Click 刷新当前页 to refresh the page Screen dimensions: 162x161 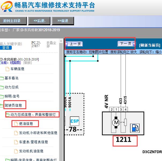[x=150, y=45]
